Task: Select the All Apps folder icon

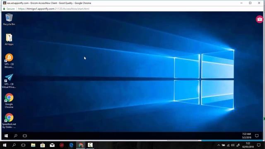Action: coord(9,39)
